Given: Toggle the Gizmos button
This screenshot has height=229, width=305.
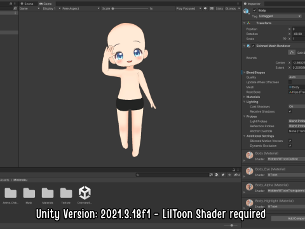Looking at the screenshot, I should [231, 8].
